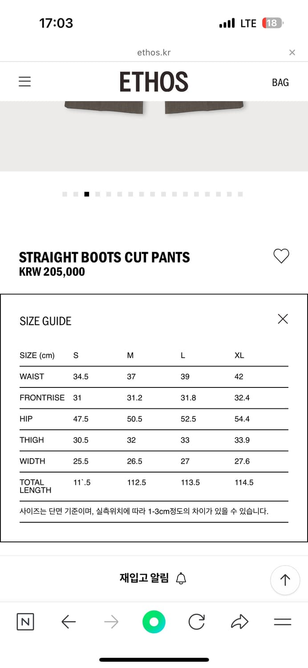308x668 pixels.
Task: Close the ethos.kr in-app browser tab
Action: pos(292,53)
